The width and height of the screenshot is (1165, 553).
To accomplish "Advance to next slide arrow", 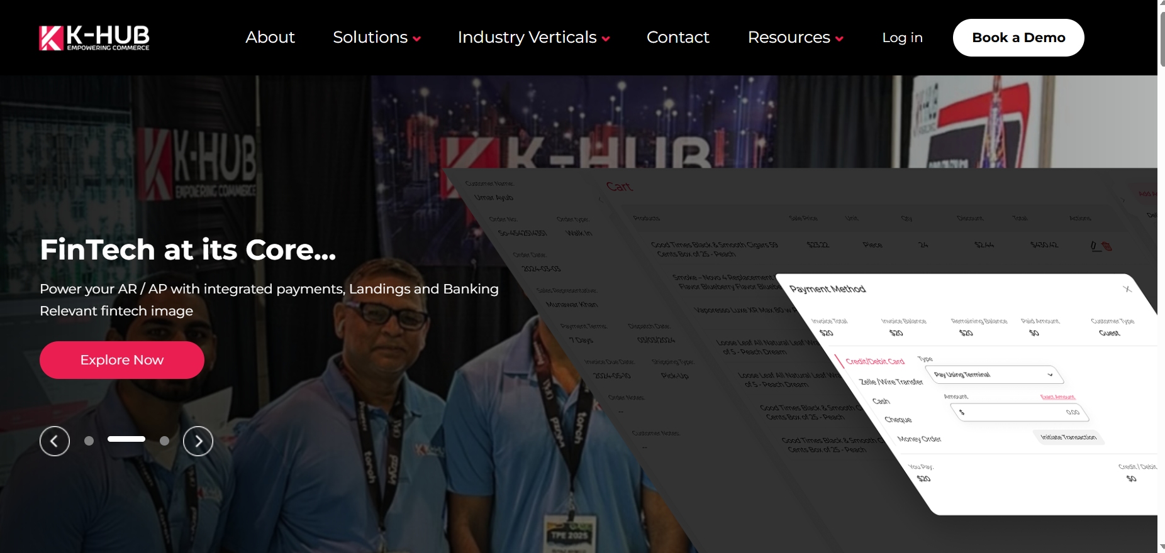I will pyautogui.click(x=198, y=441).
